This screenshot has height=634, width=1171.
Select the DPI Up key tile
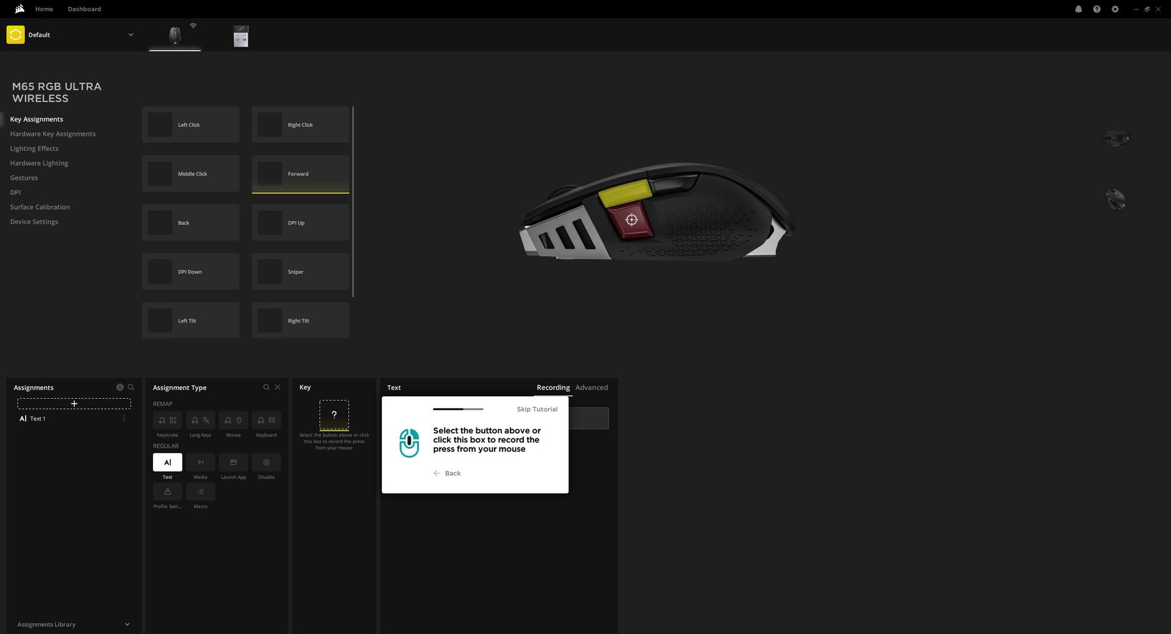click(300, 223)
